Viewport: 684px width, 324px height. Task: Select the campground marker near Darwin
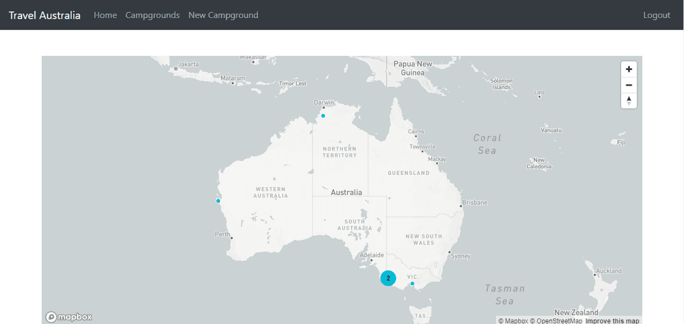[323, 116]
